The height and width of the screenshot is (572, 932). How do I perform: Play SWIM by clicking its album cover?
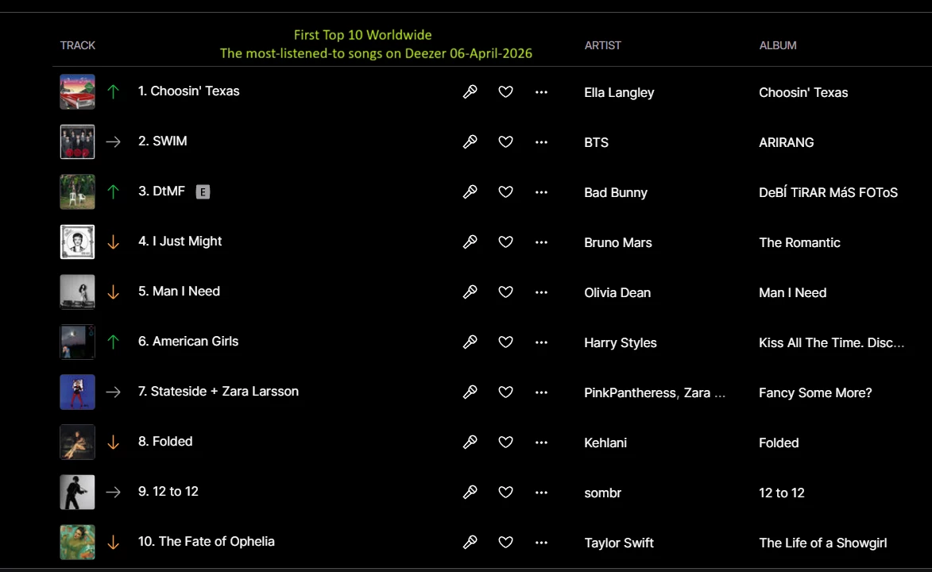click(x=77, y=141)
